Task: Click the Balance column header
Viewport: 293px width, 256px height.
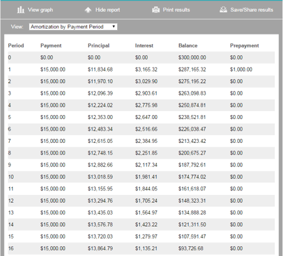Action: tap(188, 45)
